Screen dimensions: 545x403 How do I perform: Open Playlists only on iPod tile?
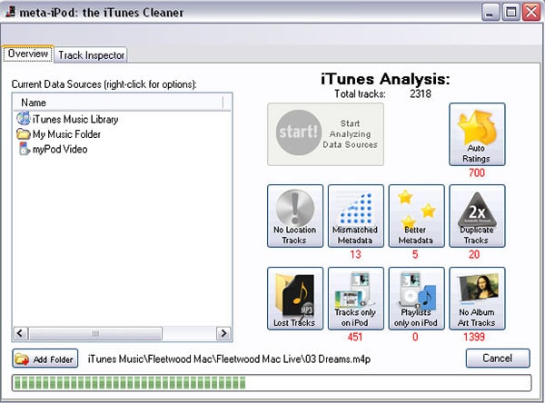[416, 298]
